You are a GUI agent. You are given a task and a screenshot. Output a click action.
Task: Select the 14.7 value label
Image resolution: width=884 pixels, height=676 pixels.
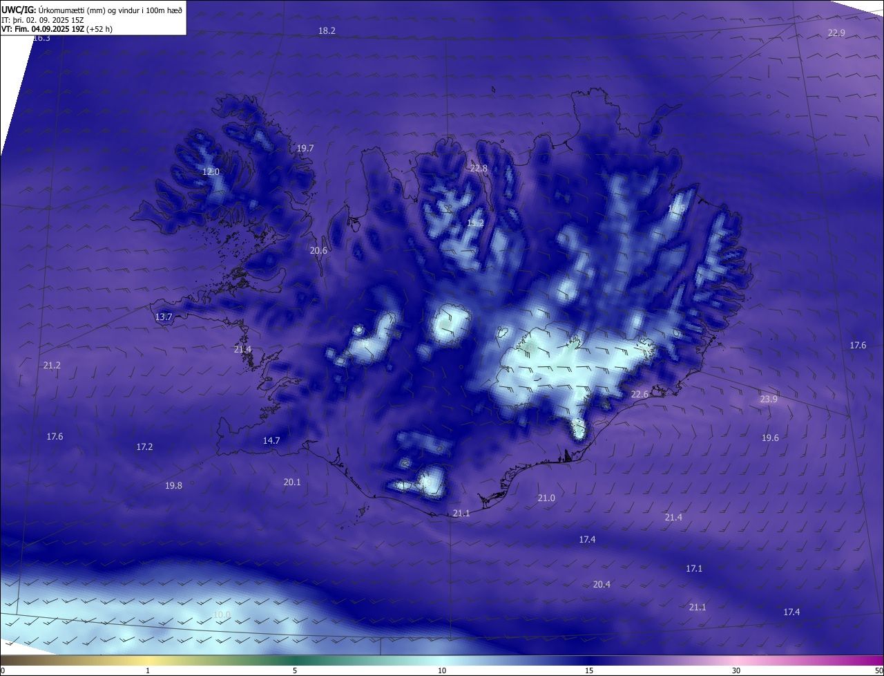[271, 441]
